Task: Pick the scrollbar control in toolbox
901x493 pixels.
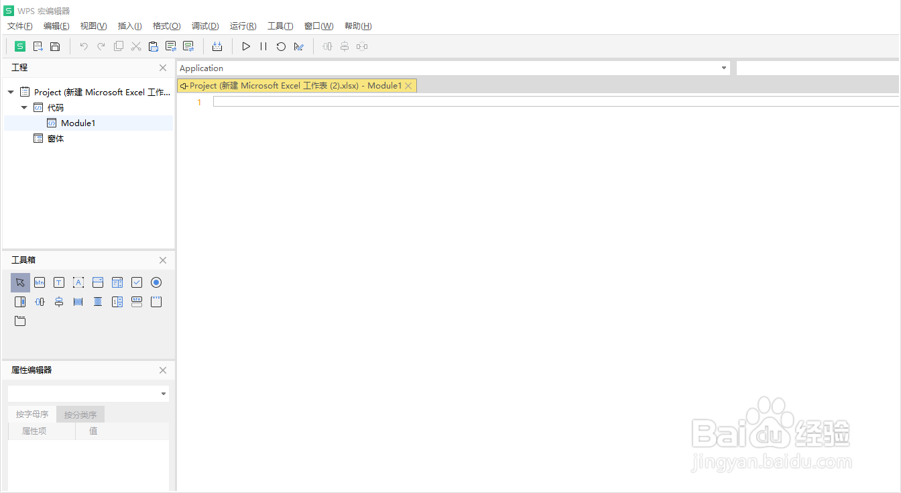Action: [20, 302]
